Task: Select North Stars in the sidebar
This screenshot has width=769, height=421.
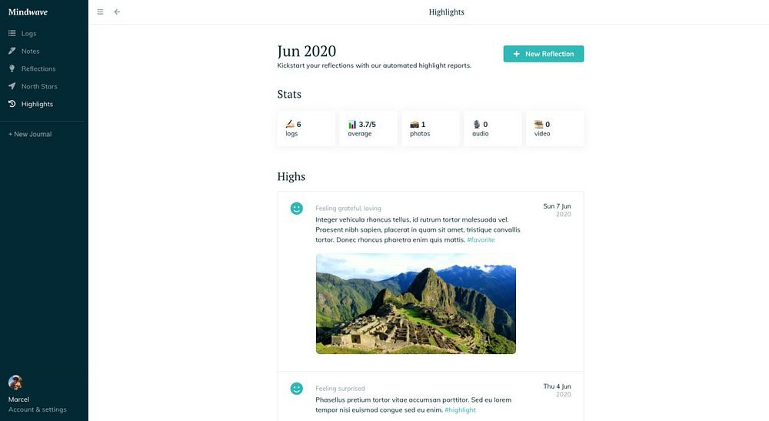Action: (x=39, y=86)
